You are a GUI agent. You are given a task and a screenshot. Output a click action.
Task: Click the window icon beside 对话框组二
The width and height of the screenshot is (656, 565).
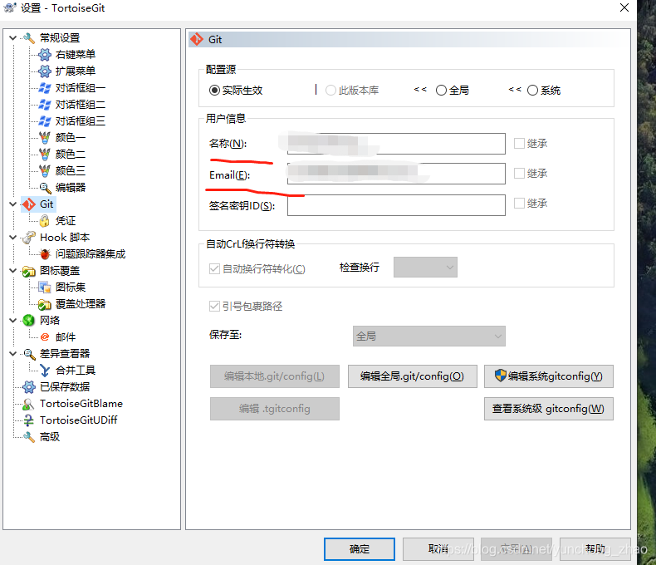tap(45, 104)
